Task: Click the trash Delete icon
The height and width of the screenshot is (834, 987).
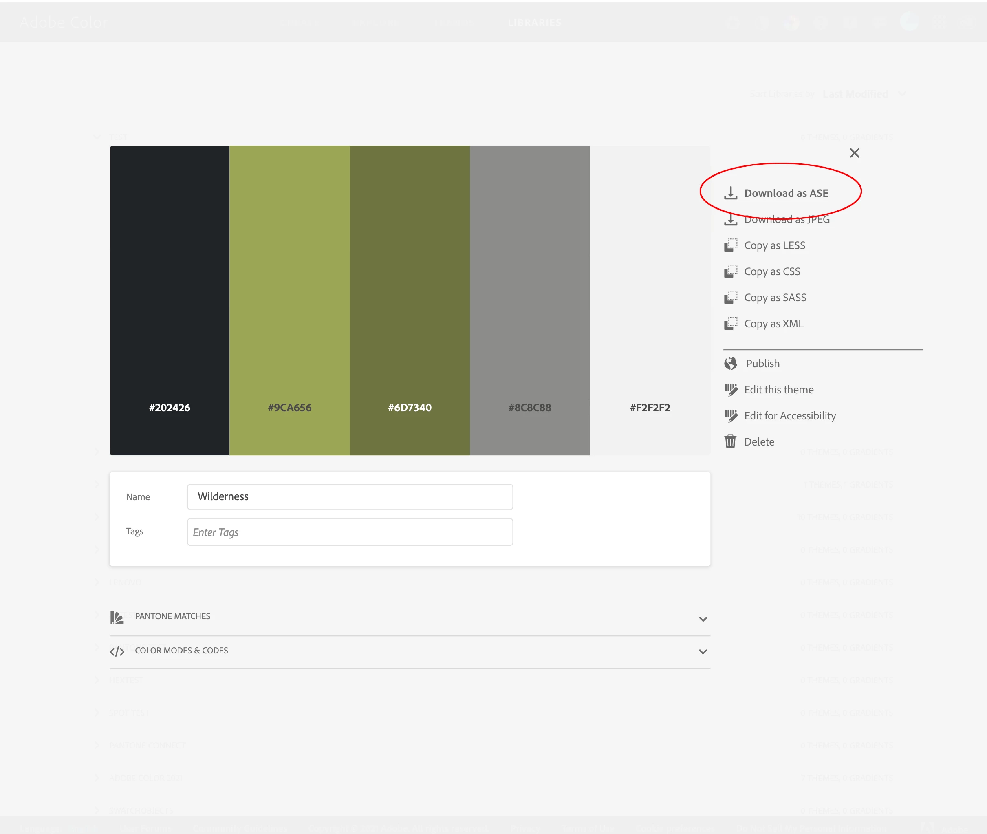Action: 730,441
